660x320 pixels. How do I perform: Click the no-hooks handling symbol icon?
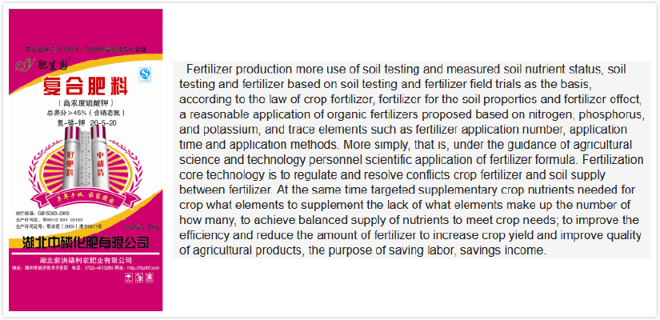click(x=150, y=278)
